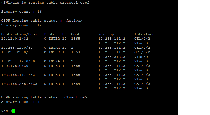The height and width of the screenshot is (115, 210).
Task: Click the 'Summary count : 12' line
Action: (x=20, y=25)
